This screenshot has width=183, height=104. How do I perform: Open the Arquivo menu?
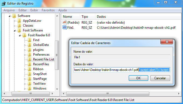point(9,10)
